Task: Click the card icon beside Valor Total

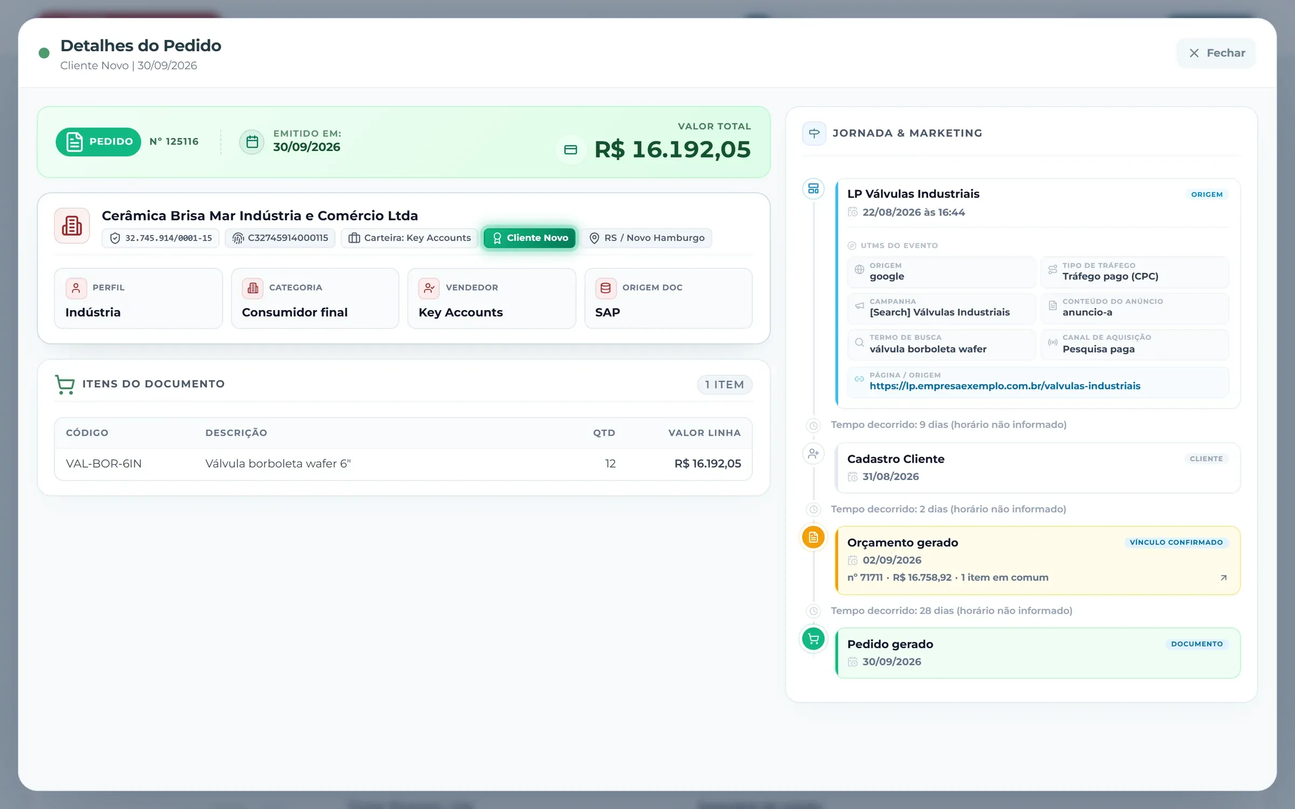Action: tap(570, 149)
